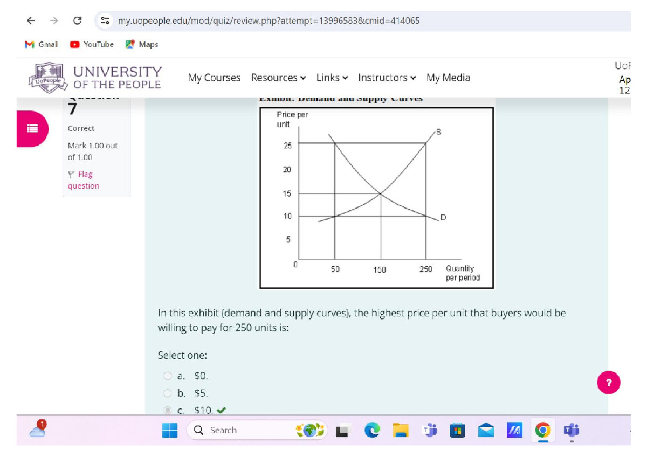Reload the page with the refresh button
Viewport: 647px width, 457px height.
pyautogui.click(x=77, y=20)
